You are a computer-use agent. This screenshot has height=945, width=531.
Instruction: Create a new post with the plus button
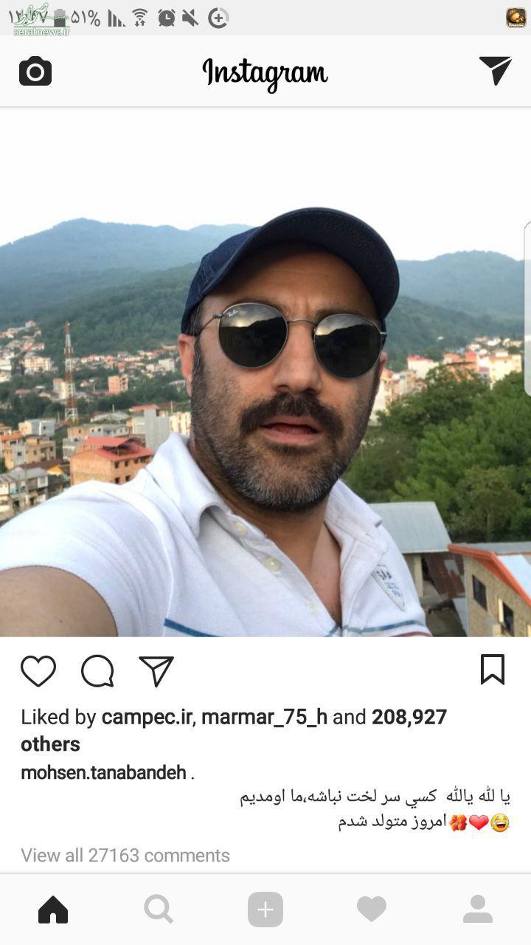click(x=265, y=910)
